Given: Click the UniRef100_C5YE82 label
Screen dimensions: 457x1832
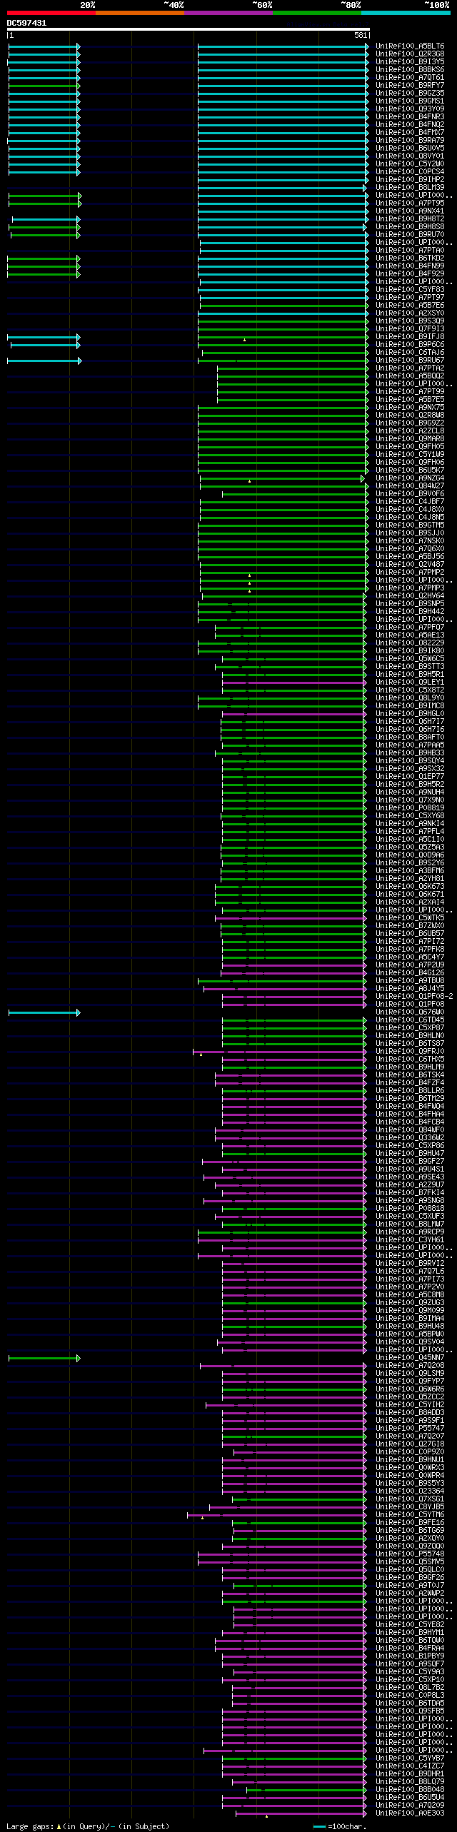Looking at the screenshot, I should [410, 1625].
